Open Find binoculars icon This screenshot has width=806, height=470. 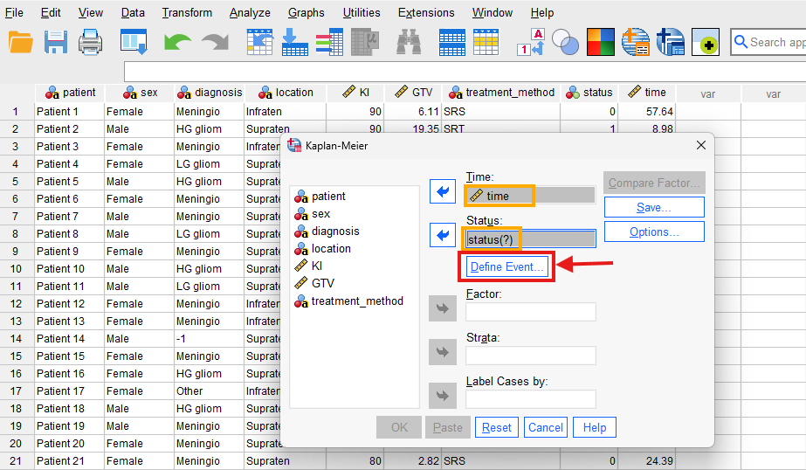click(x=409, y=42)
